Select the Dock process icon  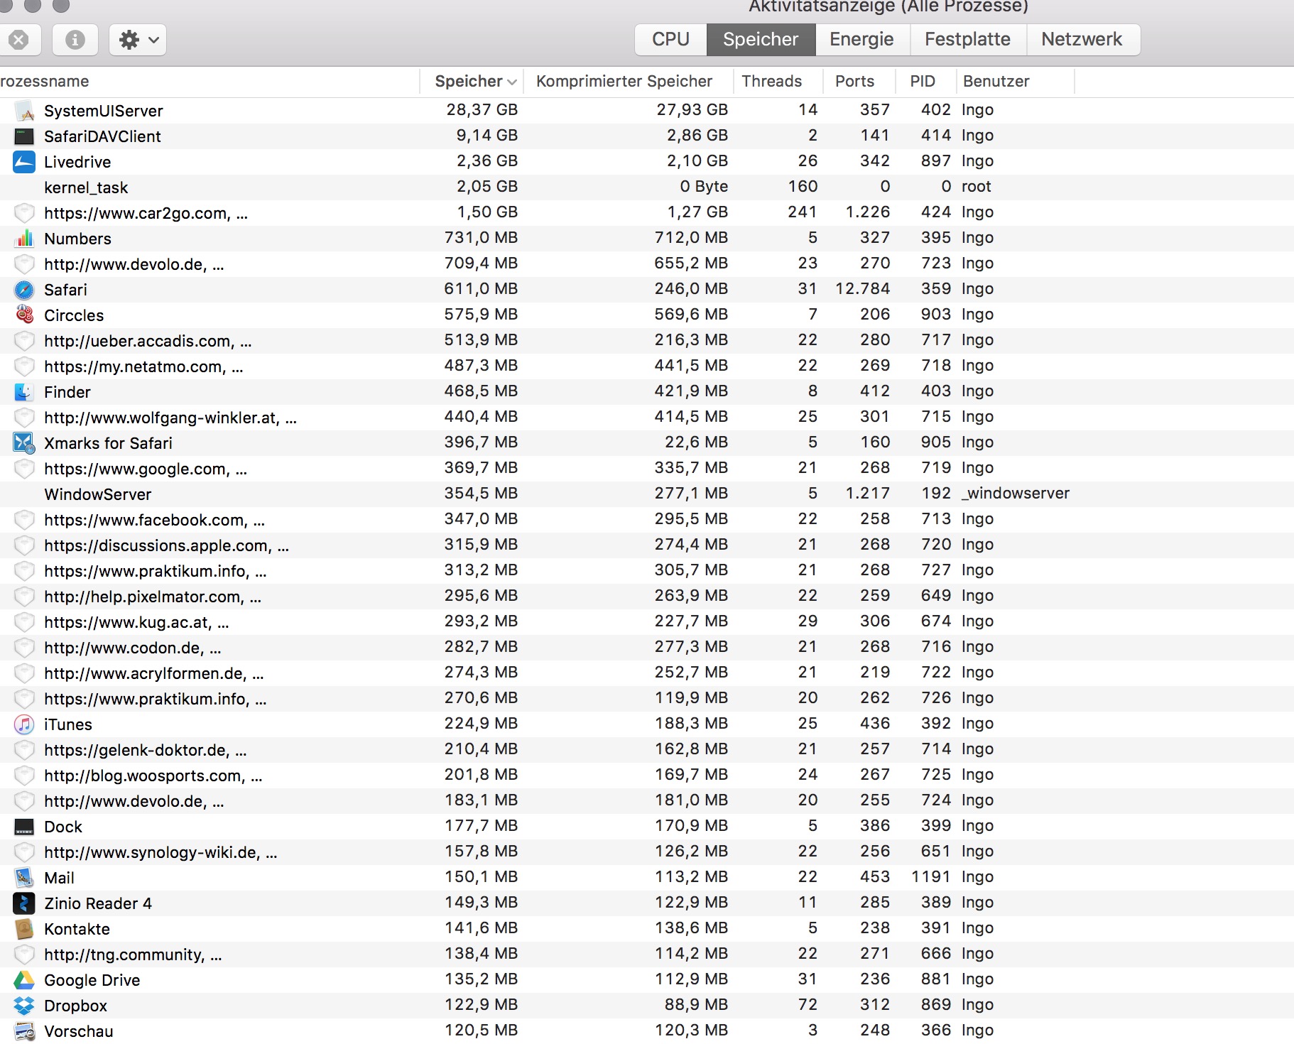tap(24, 827)
